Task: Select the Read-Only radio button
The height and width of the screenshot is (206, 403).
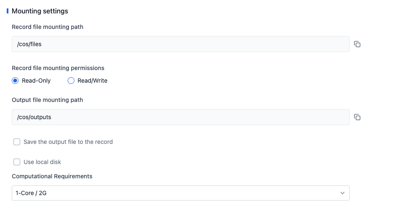Action: click(x=15, y=81)
